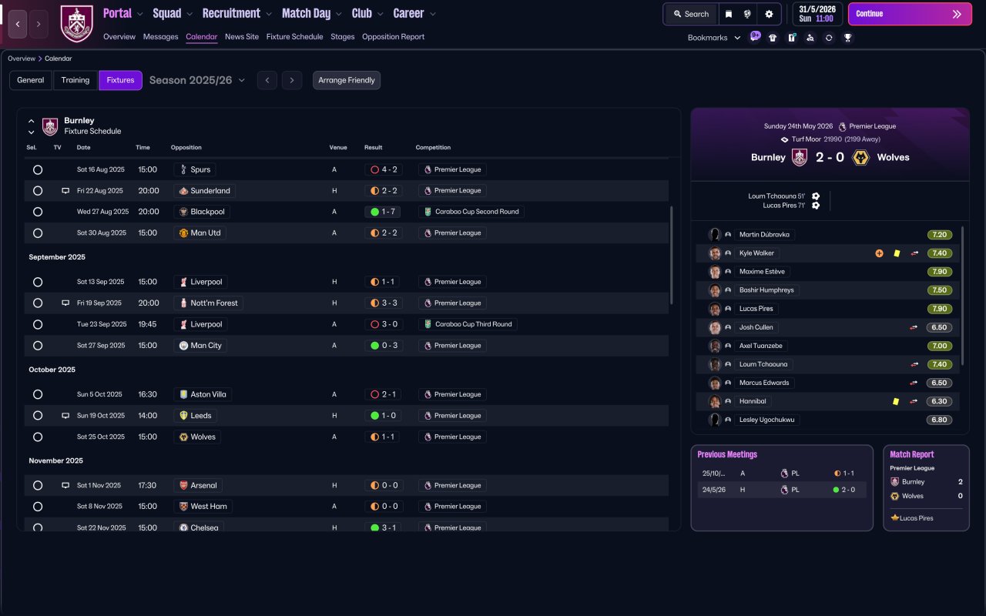Open the Match Day dropdown menu

point(312,13)
